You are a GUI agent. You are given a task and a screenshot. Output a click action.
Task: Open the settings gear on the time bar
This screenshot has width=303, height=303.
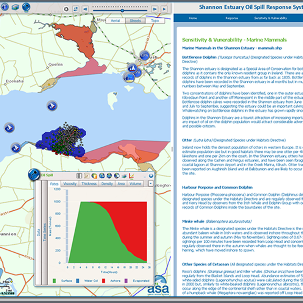pyautogui.click(x=66, y=9)
